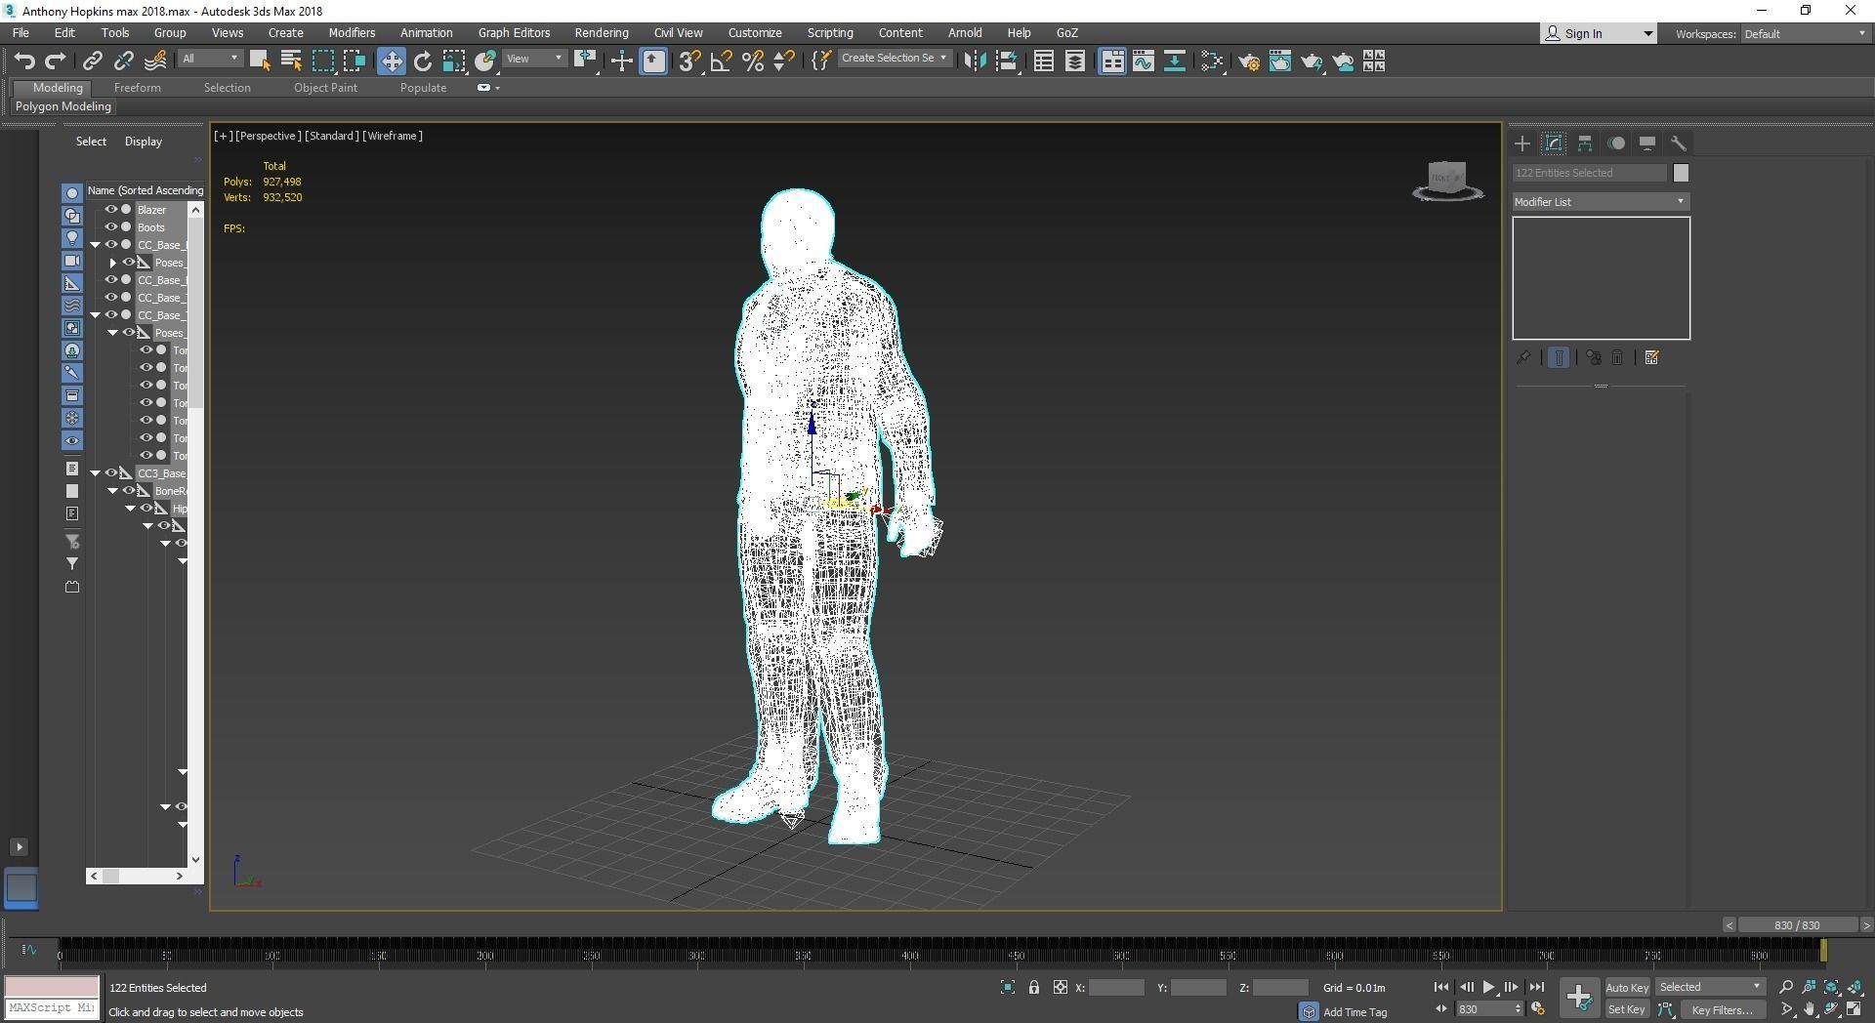Open the Schematic View icon
The height and width of the screenshot is (1023, 1875).
(1175, 61)
